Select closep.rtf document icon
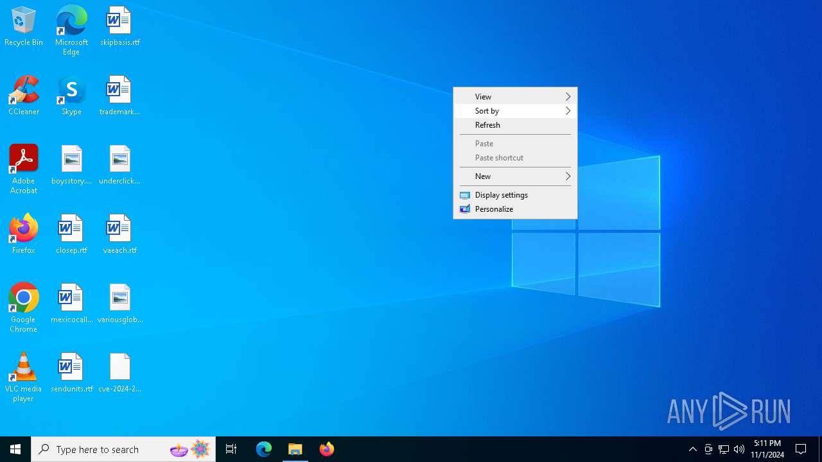This screenshot has height=462, width=822. coord(71,235)
